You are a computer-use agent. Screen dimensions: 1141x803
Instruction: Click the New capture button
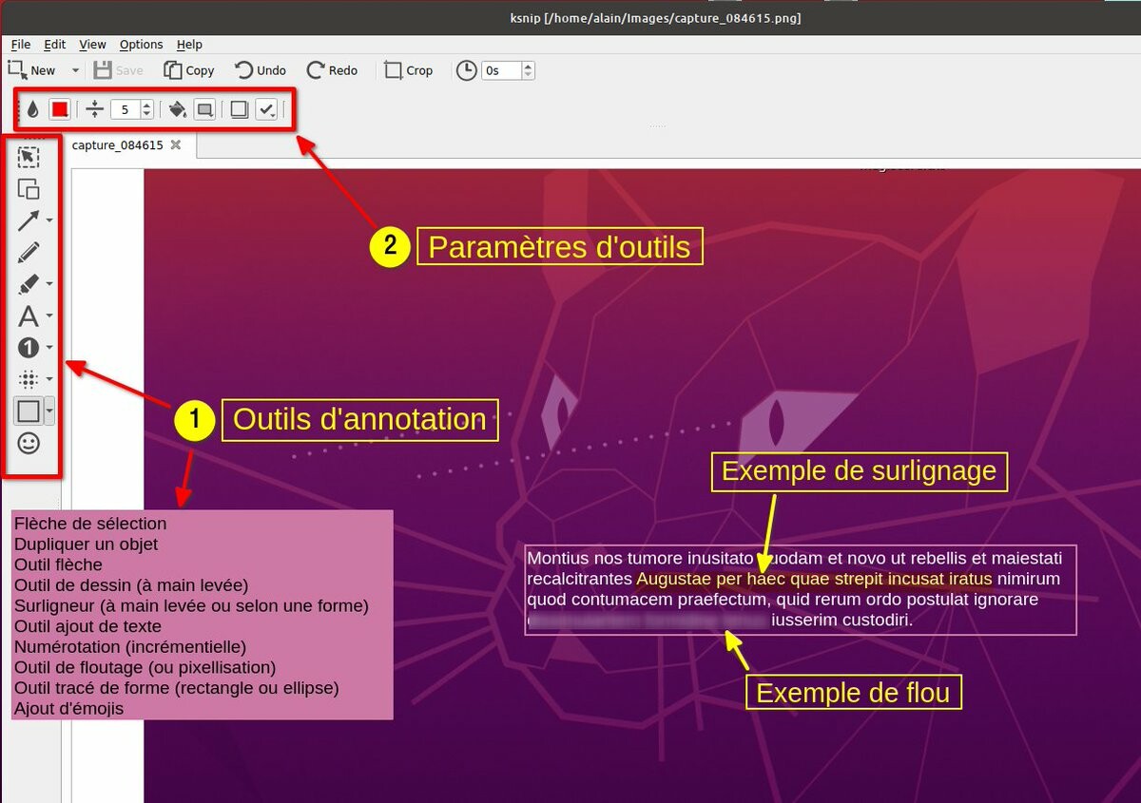pyautogui.click(x=32, y=70)
